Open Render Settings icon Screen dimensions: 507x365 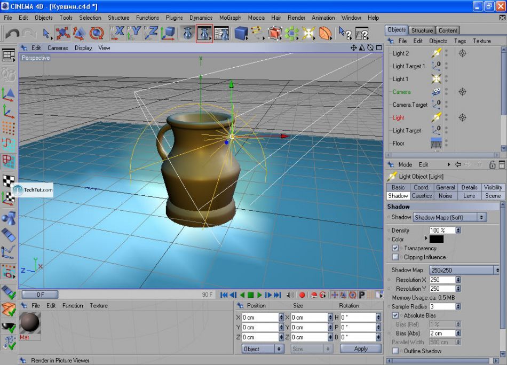click(222, 33)
